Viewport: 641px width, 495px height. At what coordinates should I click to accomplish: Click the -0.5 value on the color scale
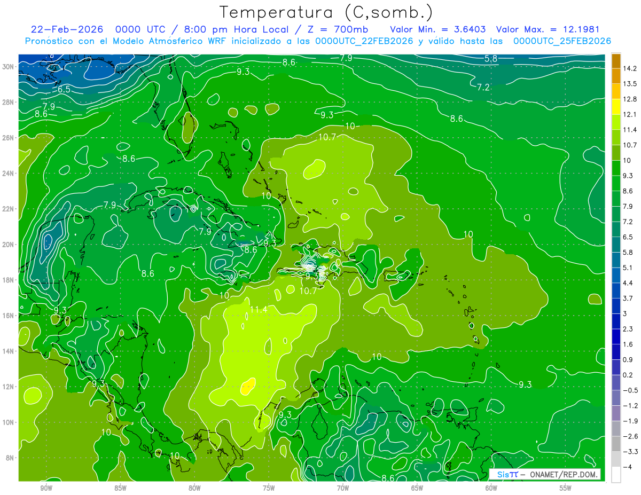[x=630, y=390]
